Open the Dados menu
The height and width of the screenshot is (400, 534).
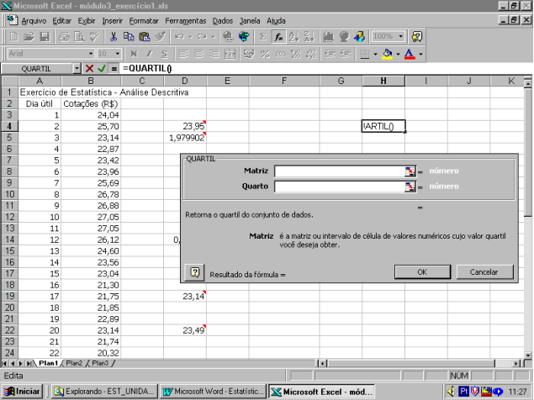click(223, 19)
